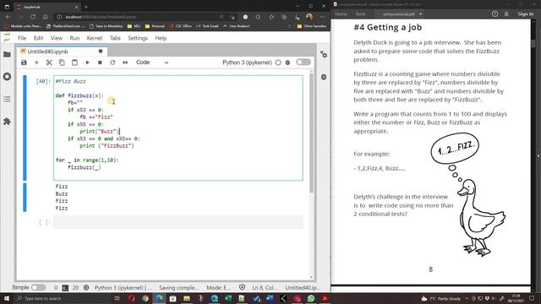Screen dimensions: 541x304
Task: Open the Edit menu in JupyterLab
Action: point(38,38)
